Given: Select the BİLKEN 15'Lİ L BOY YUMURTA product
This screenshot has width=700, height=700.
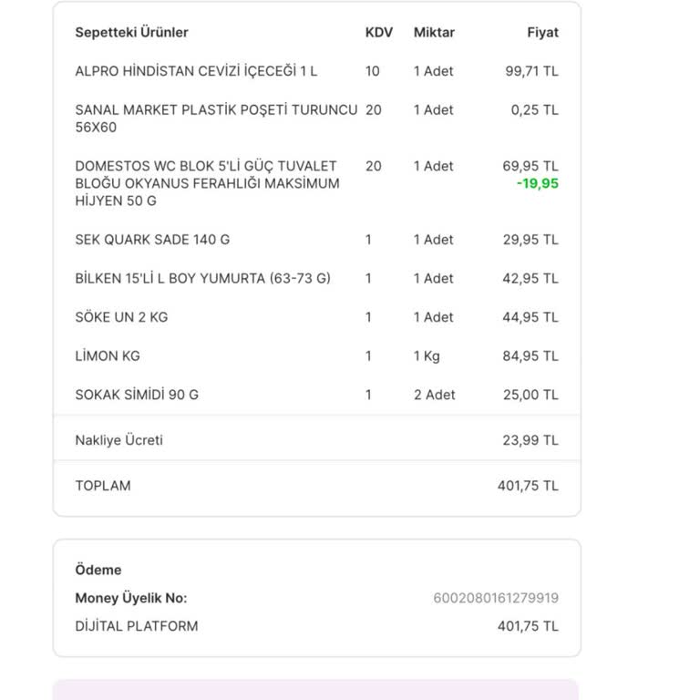Looking at the screenshot, I should 202,278.
